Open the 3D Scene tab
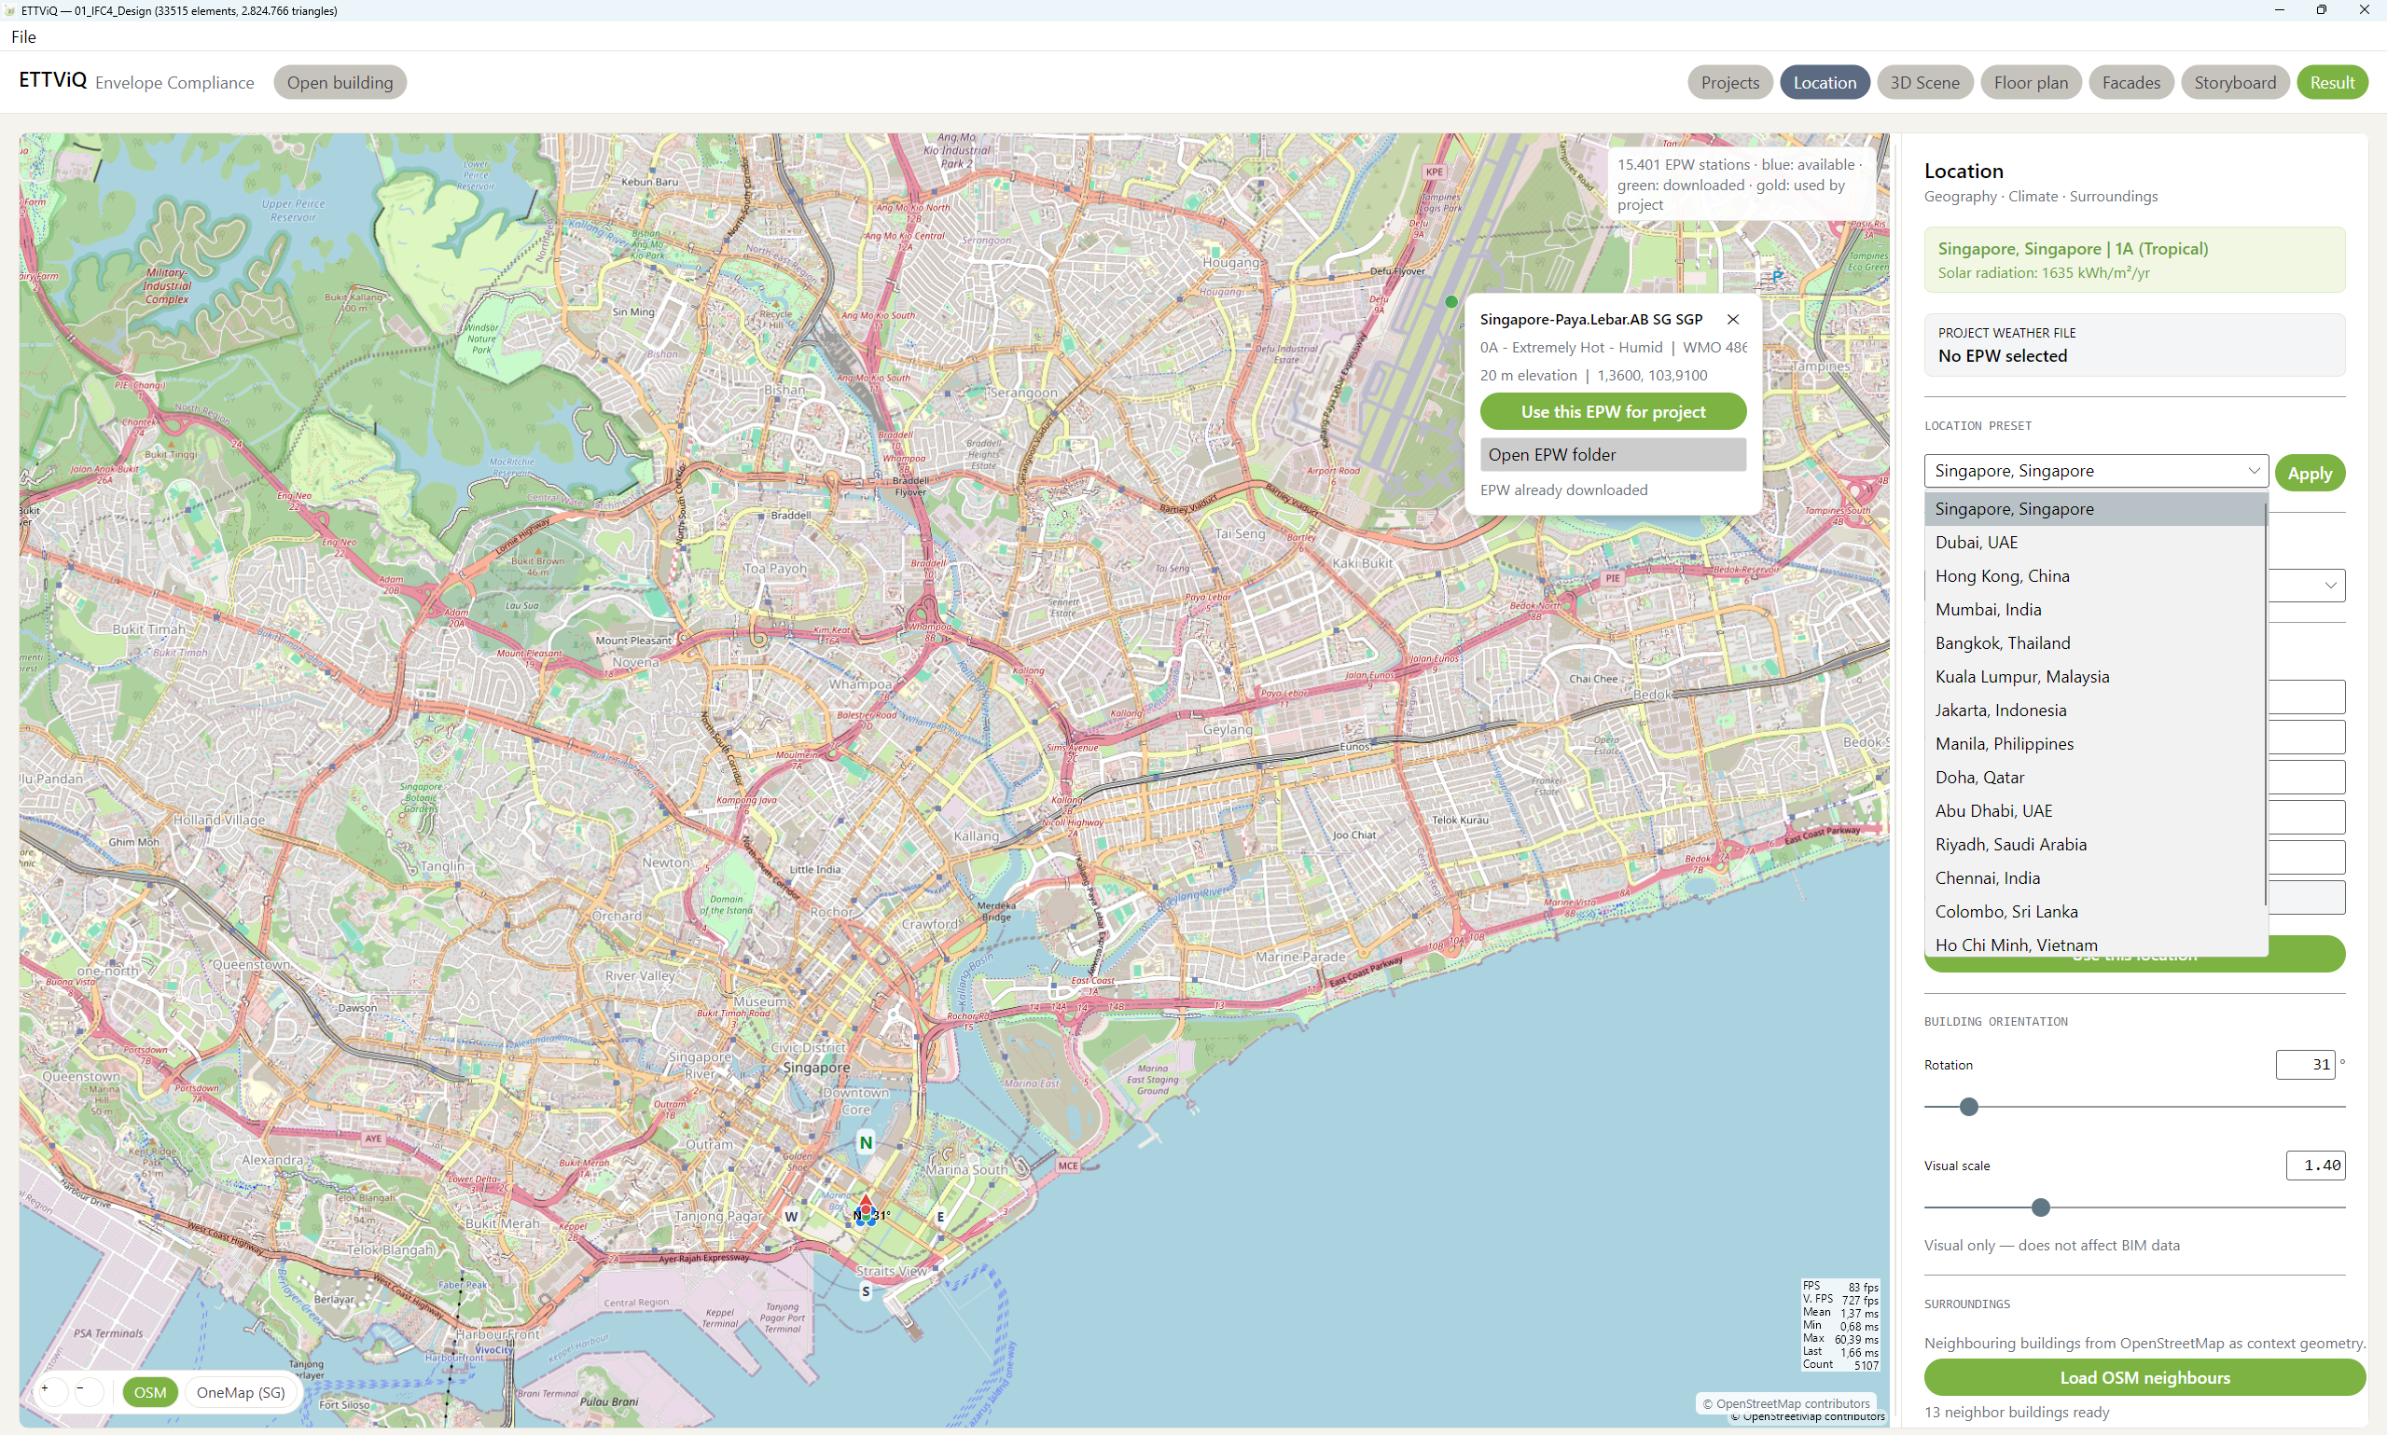2387x1435 pixels. pyautogui.click(x=1924, y=82)
